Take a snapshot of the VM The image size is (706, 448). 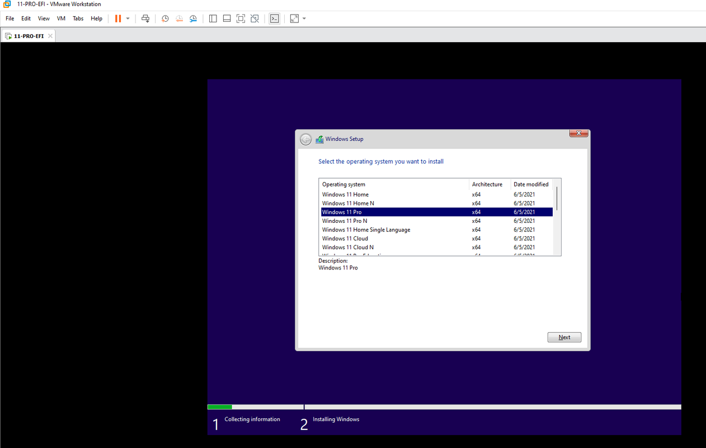click(x=165, y=18)
